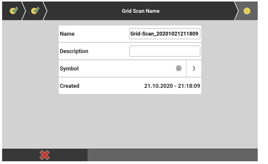Click the Description label
This screenshot has height=164, width=268.
click(x=74, y=51)
